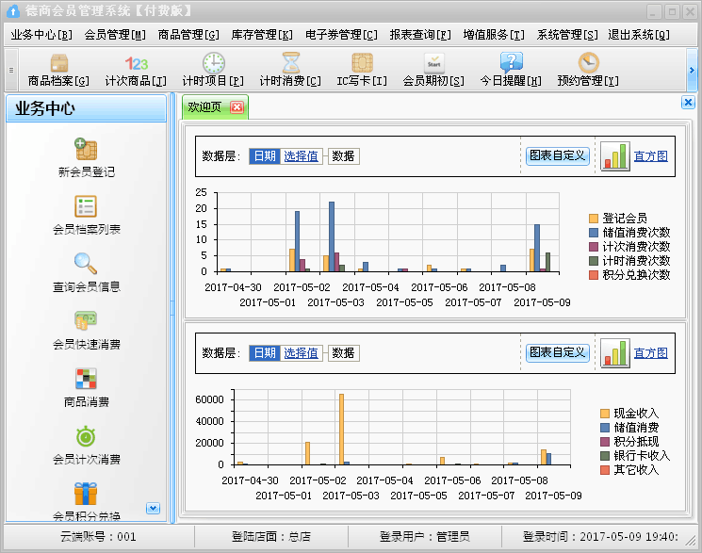Open 商品管理[G] menu
Screen dimensions: 702x553
coord(188,35)
